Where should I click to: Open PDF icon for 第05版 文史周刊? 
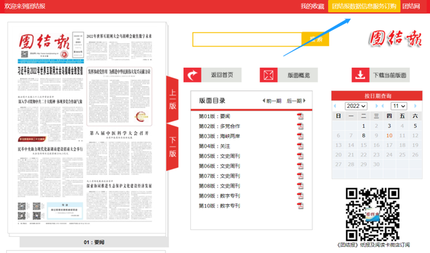pos(300,156)
